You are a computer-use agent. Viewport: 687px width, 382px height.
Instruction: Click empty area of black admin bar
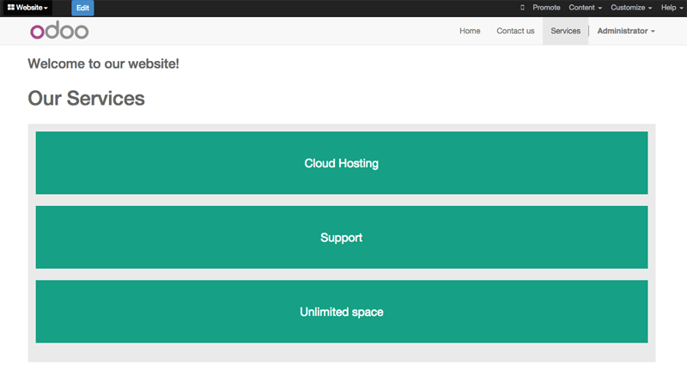point(307,8)
